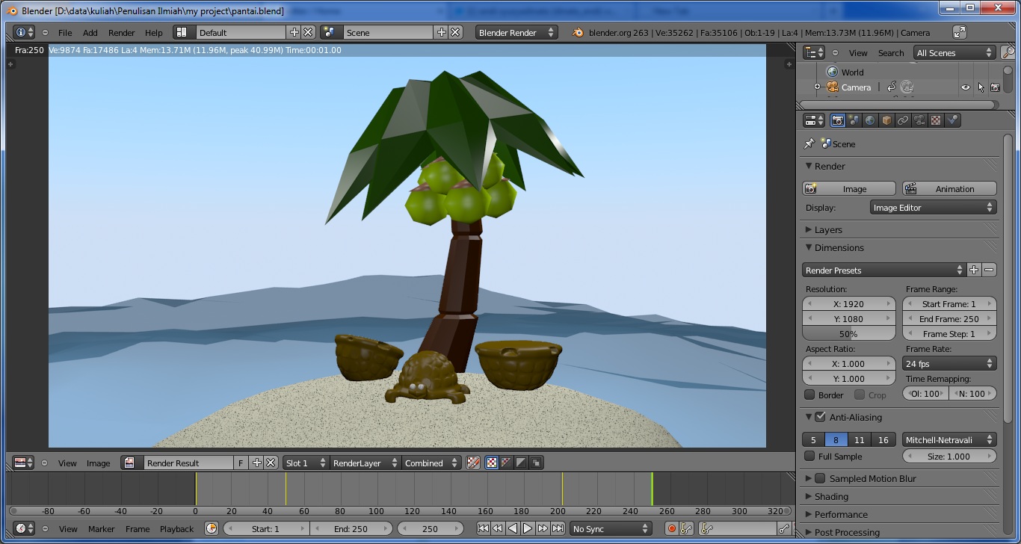The height and width of the screenshot is (544, 1021).
Task: Open the Display Image Editor dropdown
Action: pyautogui.click(x=934, y=207)
